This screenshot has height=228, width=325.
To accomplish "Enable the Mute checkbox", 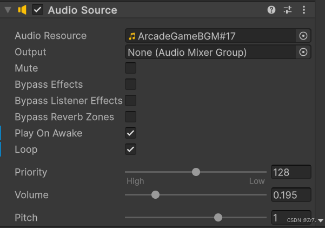I will (x=130, y=68).
